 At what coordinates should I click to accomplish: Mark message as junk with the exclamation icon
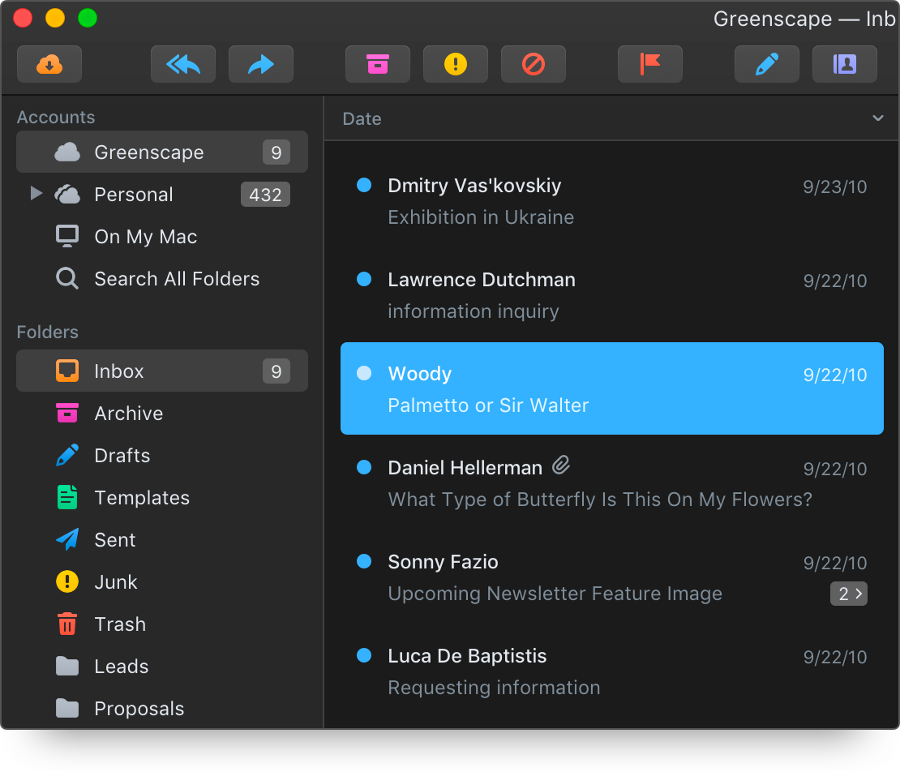pos(455,64)
